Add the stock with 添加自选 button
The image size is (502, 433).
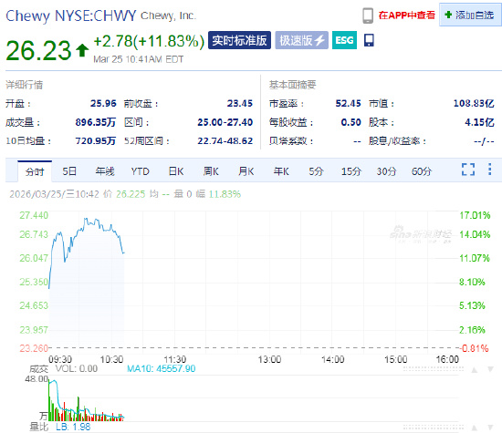coord(470,15)
